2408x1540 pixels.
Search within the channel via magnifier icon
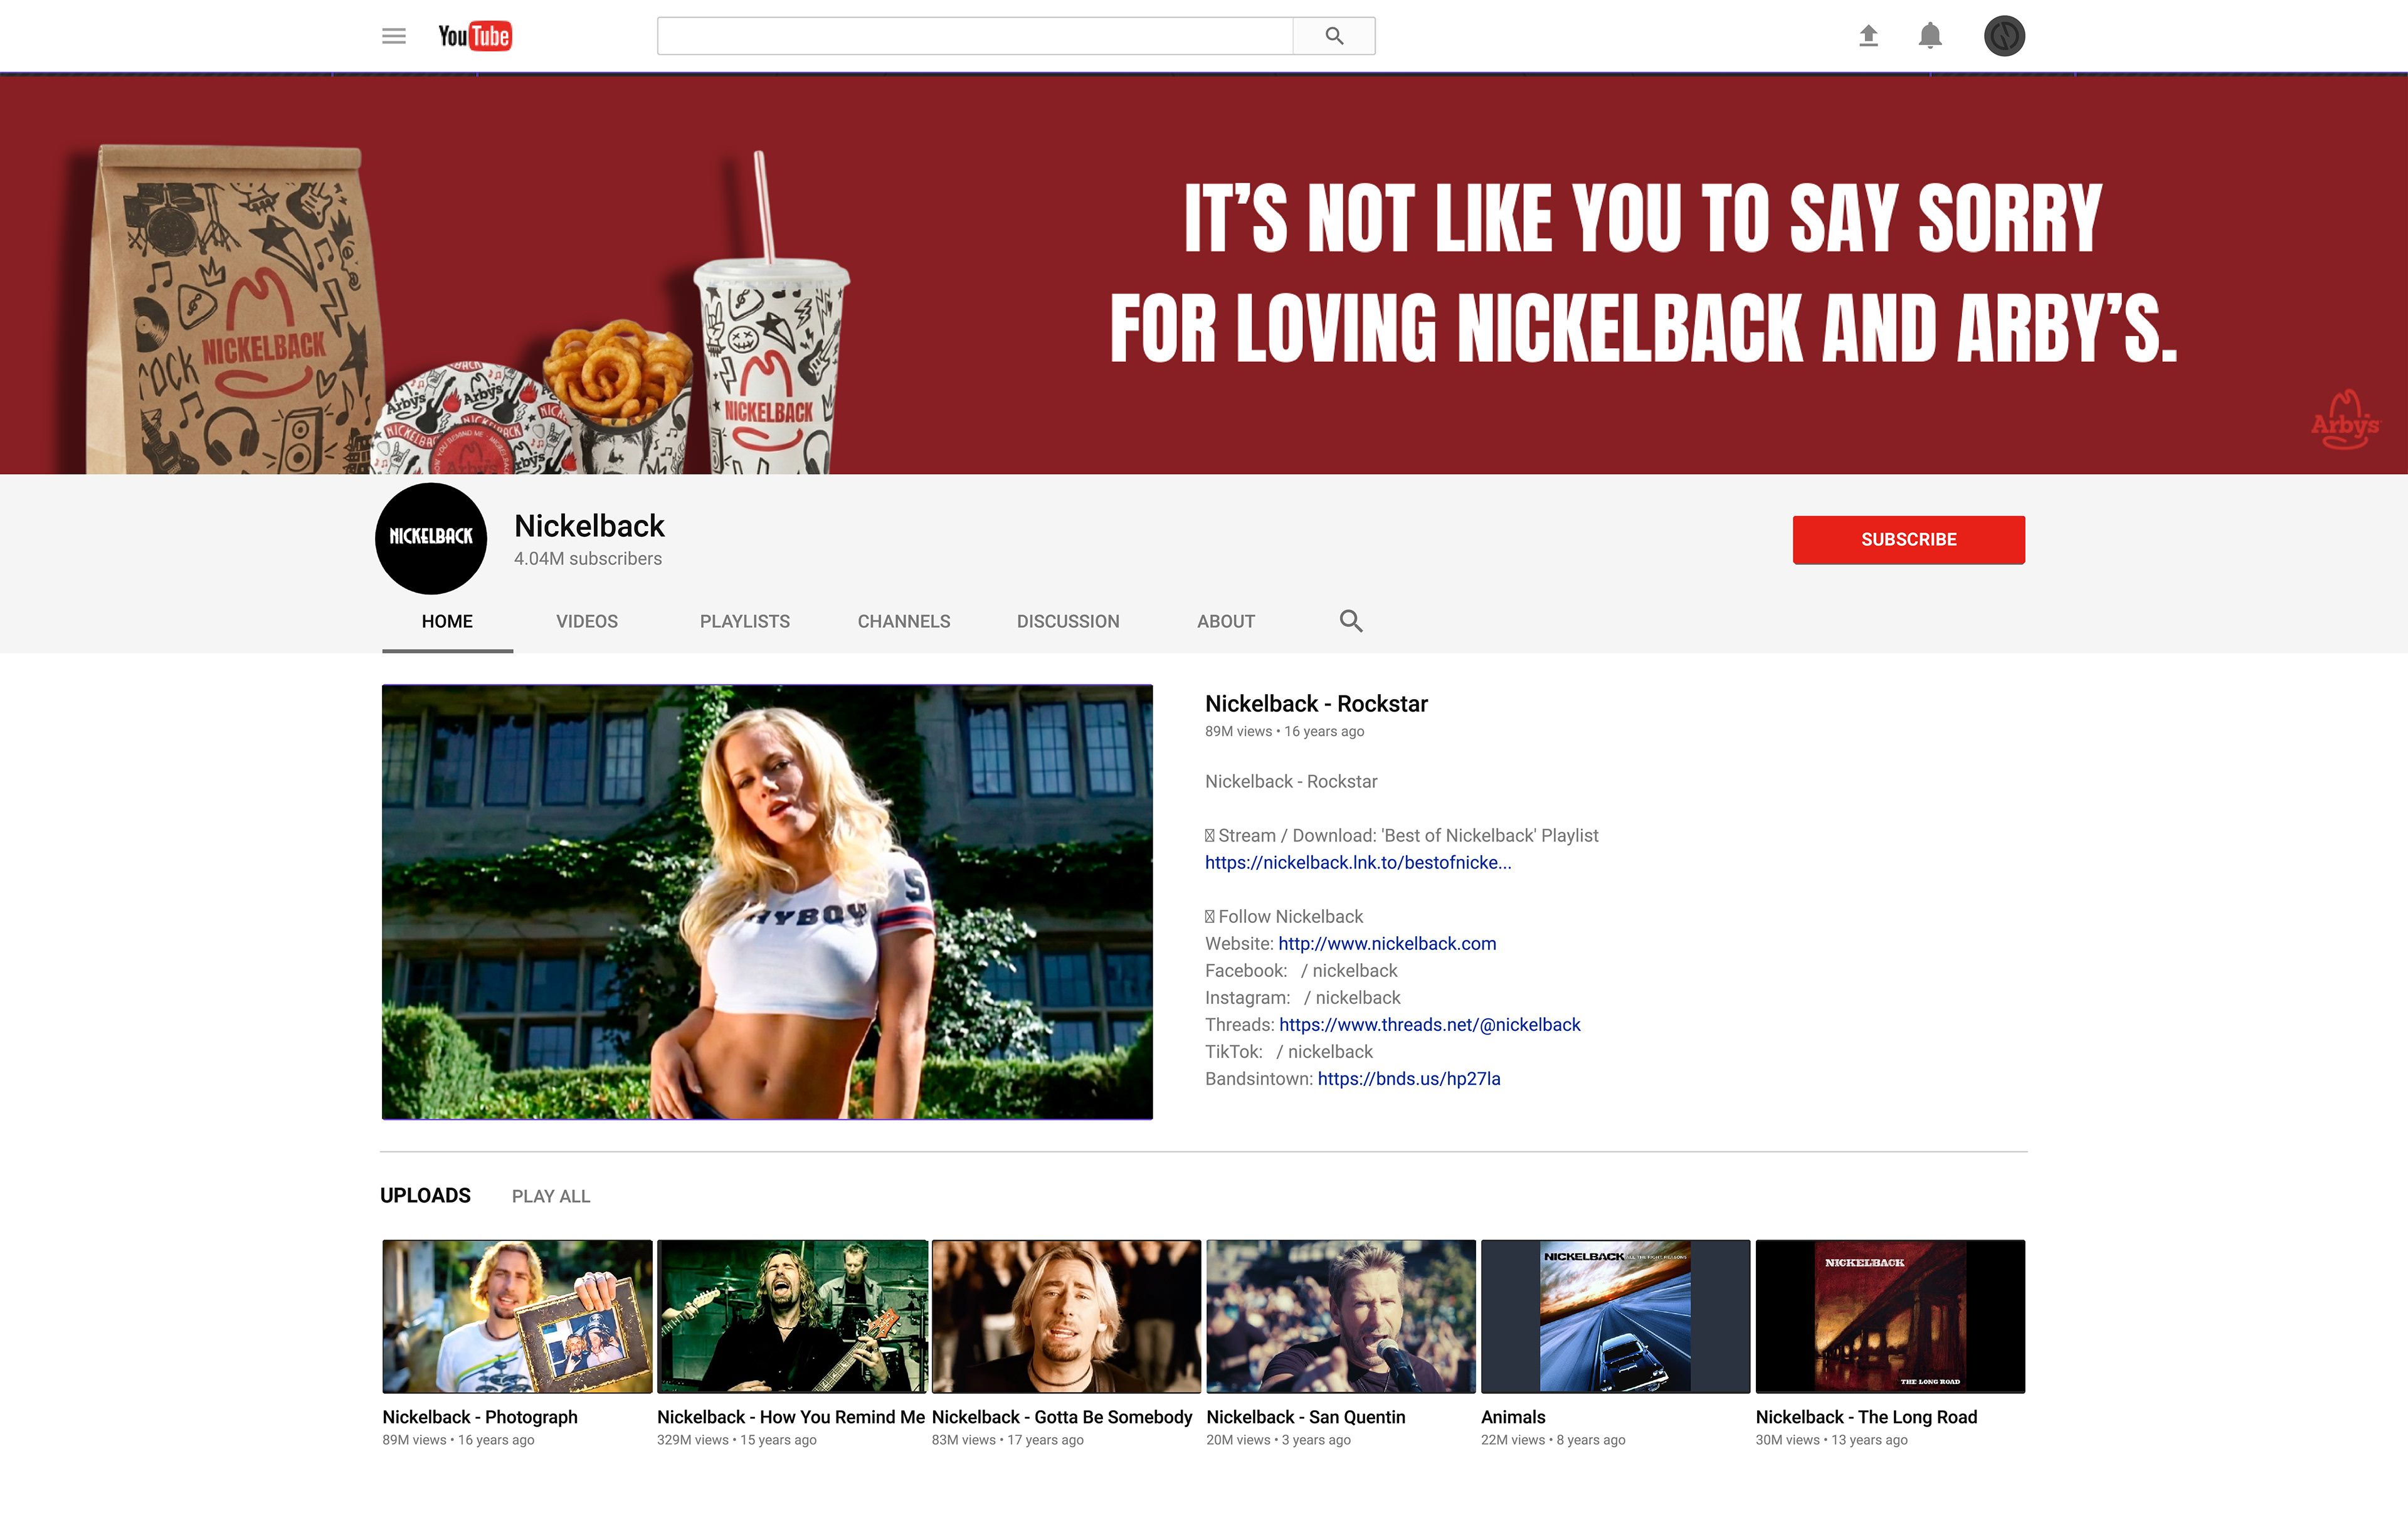point(1351,621)
